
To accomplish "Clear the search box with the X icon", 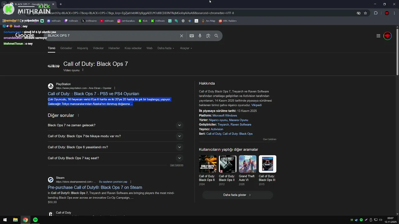I will (181, 36).
